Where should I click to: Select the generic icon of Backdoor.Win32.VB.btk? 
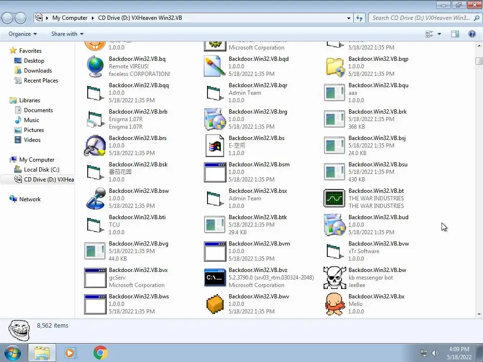tap(215, 225)
